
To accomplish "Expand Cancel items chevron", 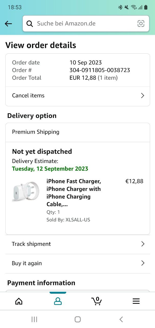I will pyautogui.click(x=143, y=96).
